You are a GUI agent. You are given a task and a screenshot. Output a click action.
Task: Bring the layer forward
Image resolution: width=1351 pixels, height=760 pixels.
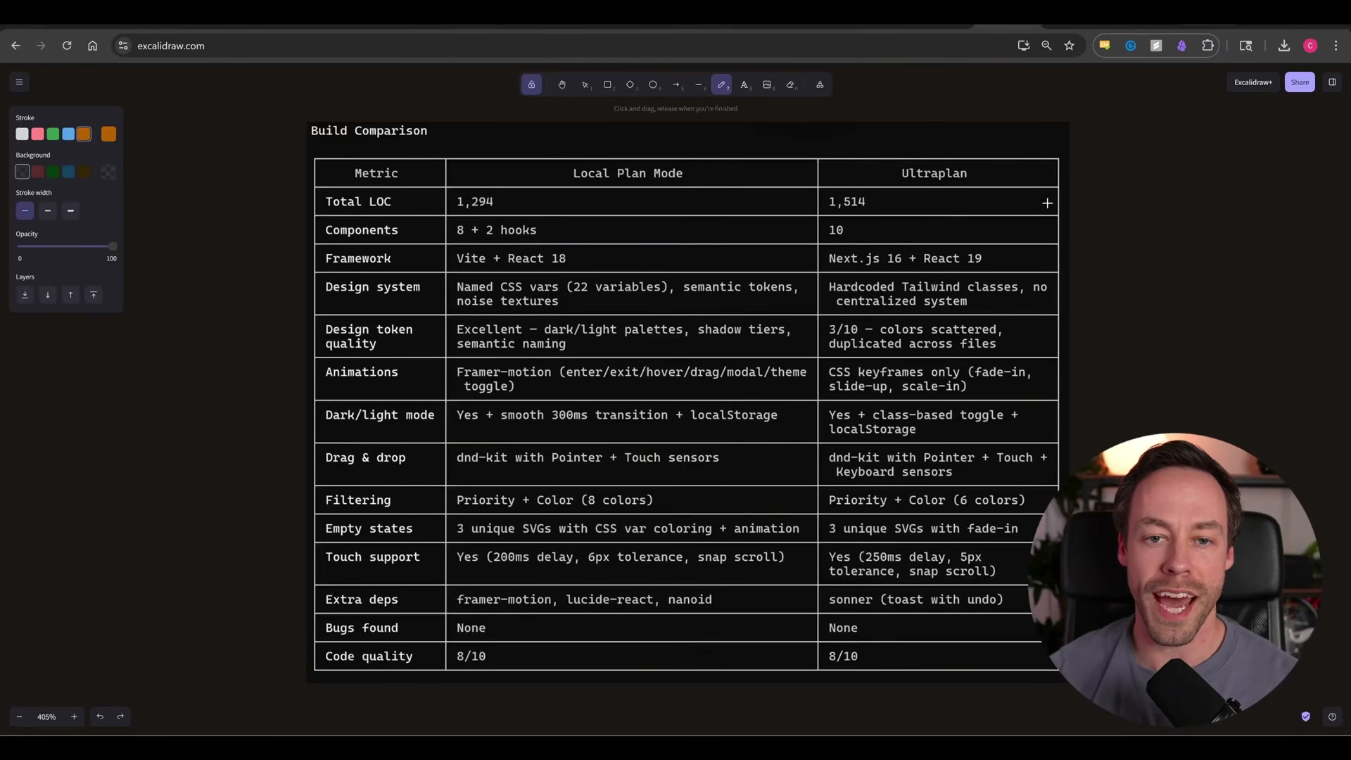(x=70, y=295)
